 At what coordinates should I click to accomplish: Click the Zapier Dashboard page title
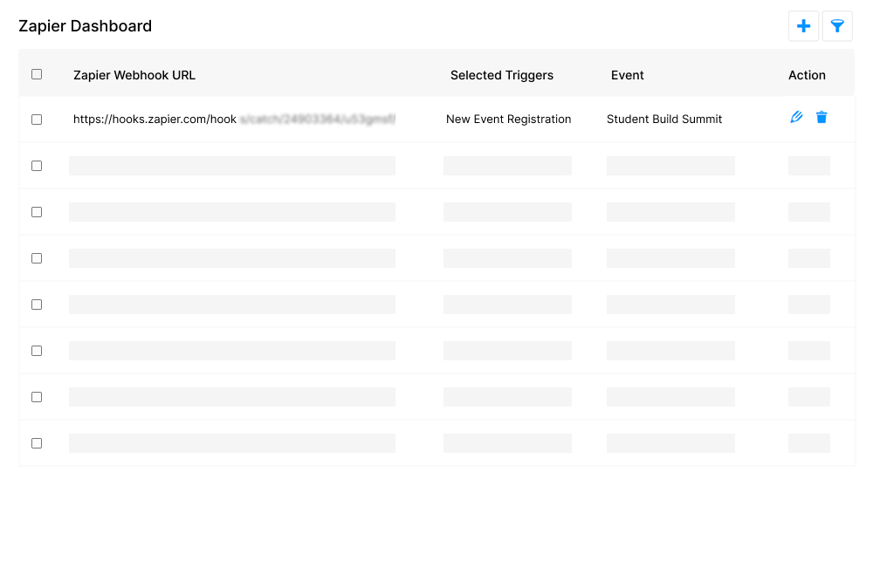85,26
